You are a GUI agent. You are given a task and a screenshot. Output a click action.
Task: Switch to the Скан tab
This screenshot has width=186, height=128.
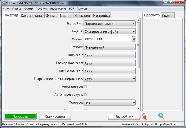click(166, 15)
